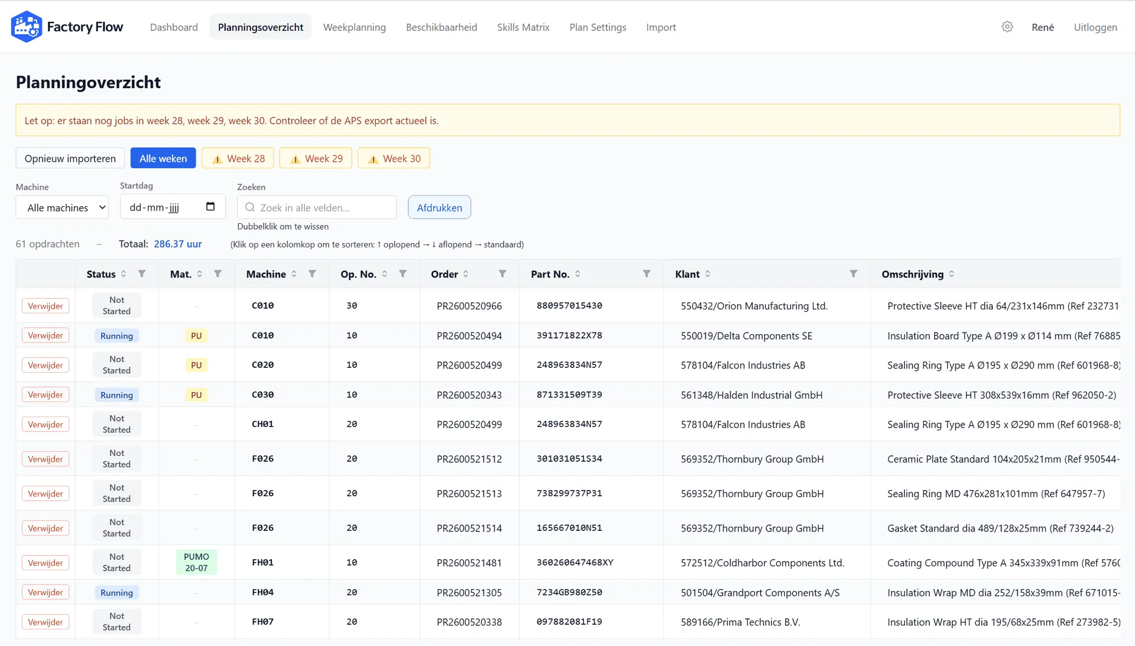Select Alle weken filter
The width and height of the screenshot is (1135, 646).
163,158
